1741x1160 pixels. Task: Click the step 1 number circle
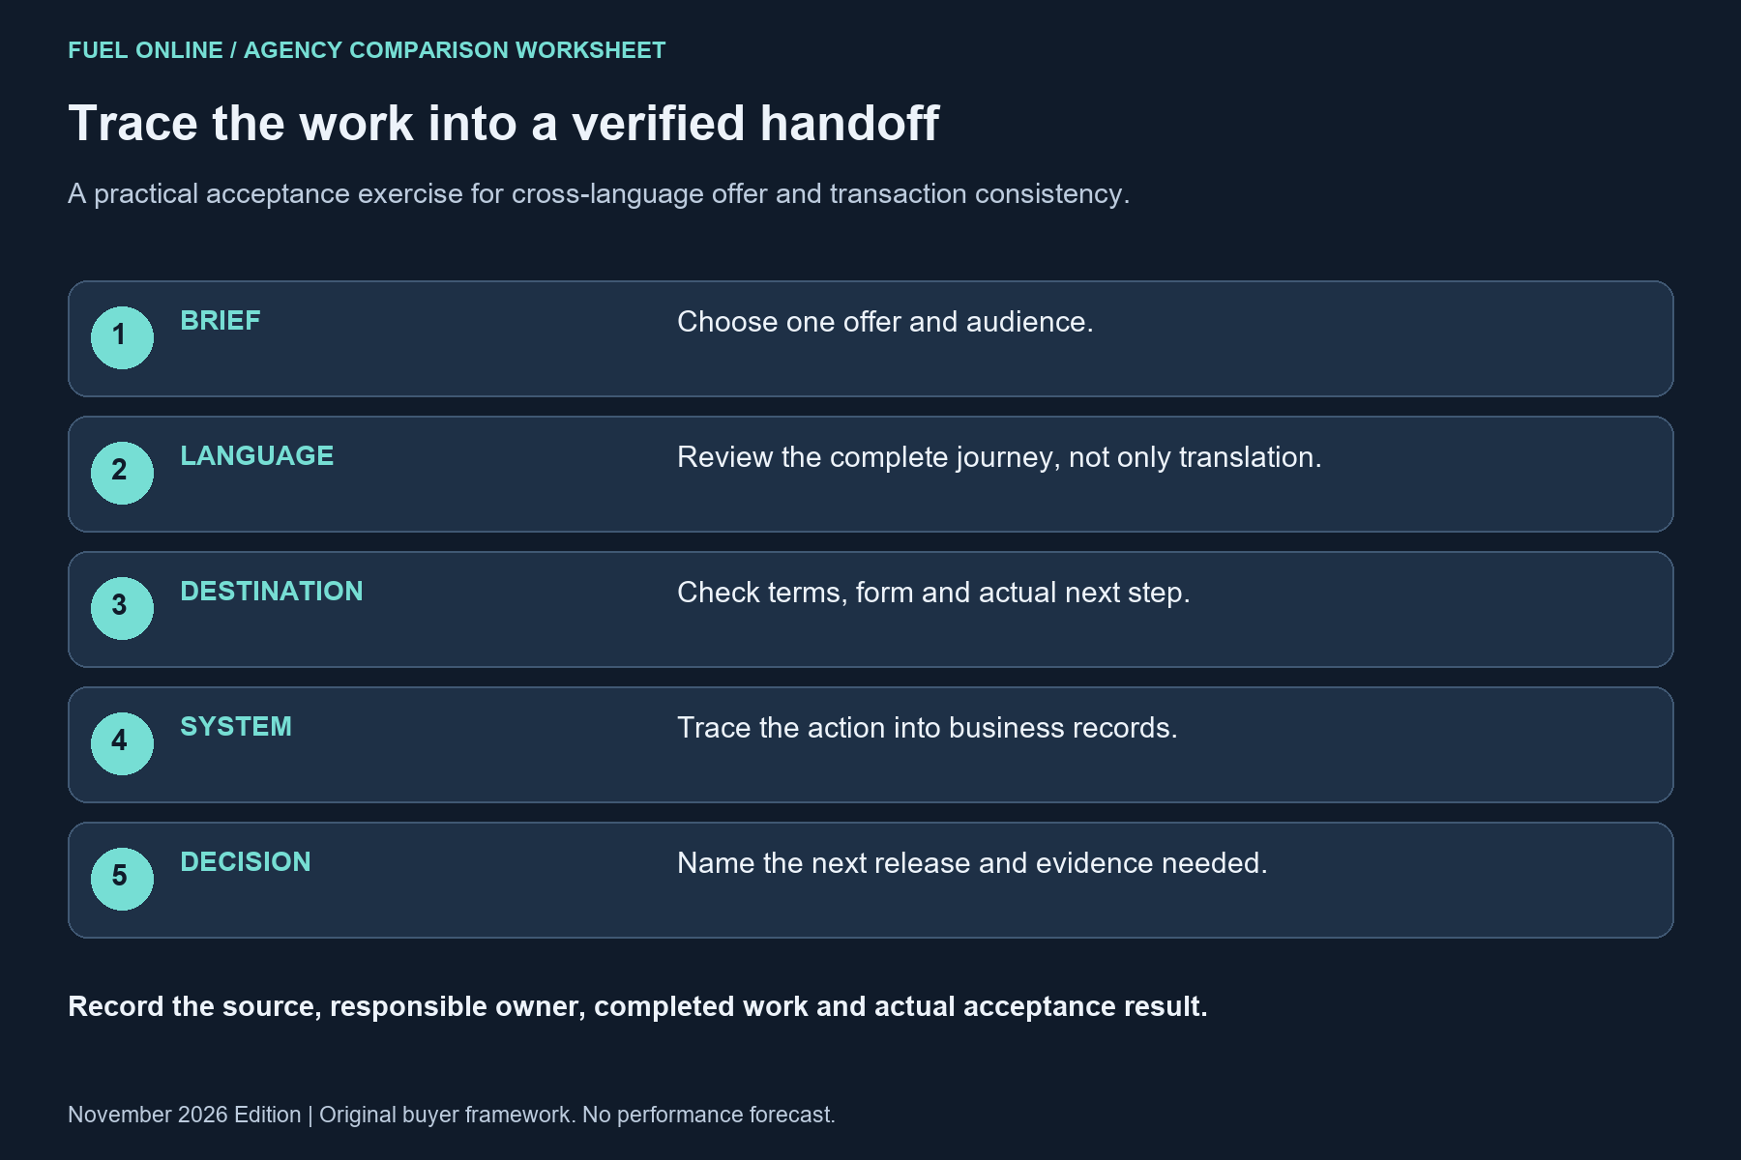[122, 337]
